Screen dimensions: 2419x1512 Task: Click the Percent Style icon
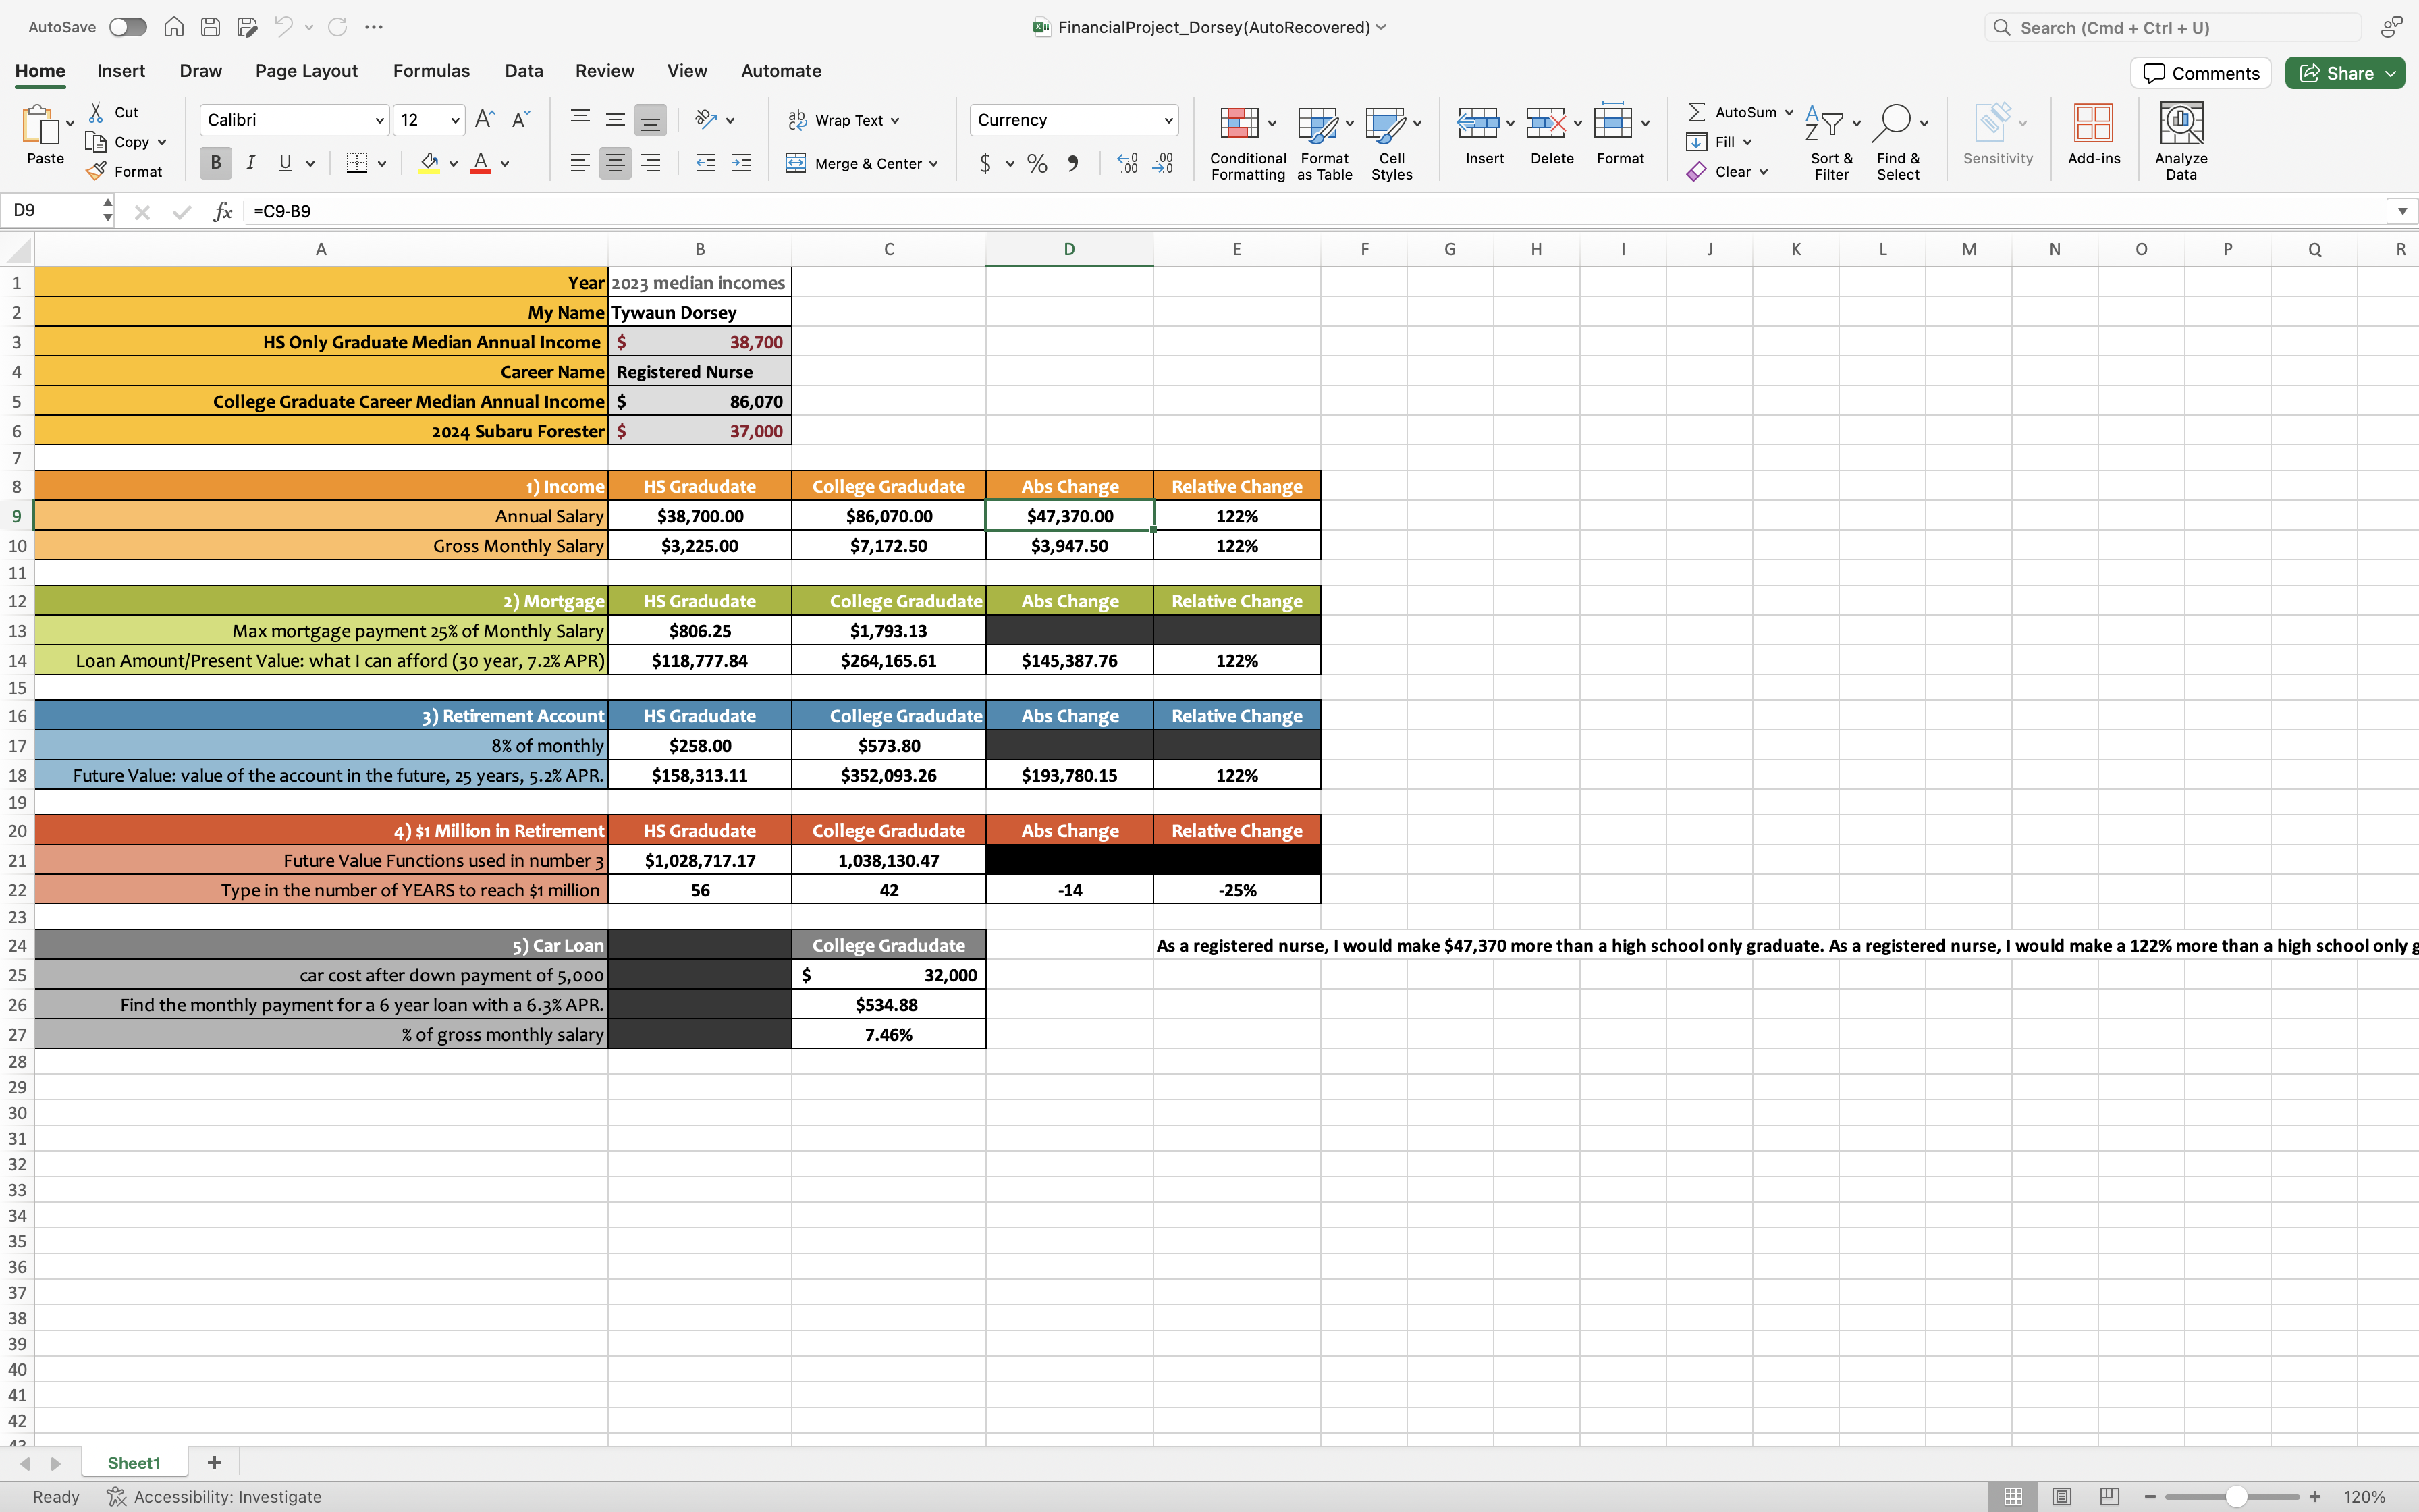click(1037, 163)
